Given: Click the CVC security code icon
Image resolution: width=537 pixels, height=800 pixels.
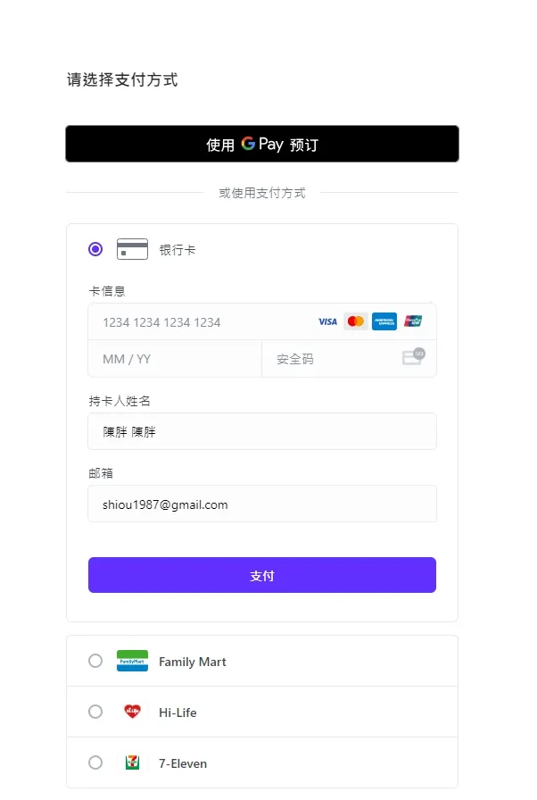Looking at the screenshot, I should [413, 357].
